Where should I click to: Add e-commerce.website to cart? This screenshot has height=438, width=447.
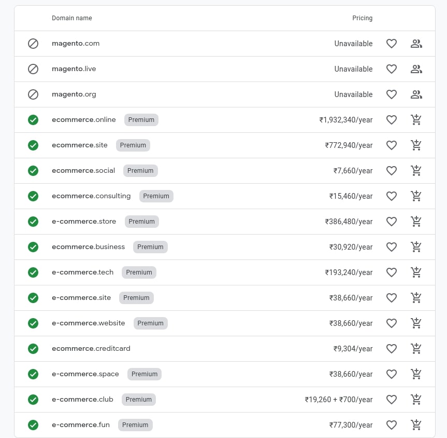416,323
